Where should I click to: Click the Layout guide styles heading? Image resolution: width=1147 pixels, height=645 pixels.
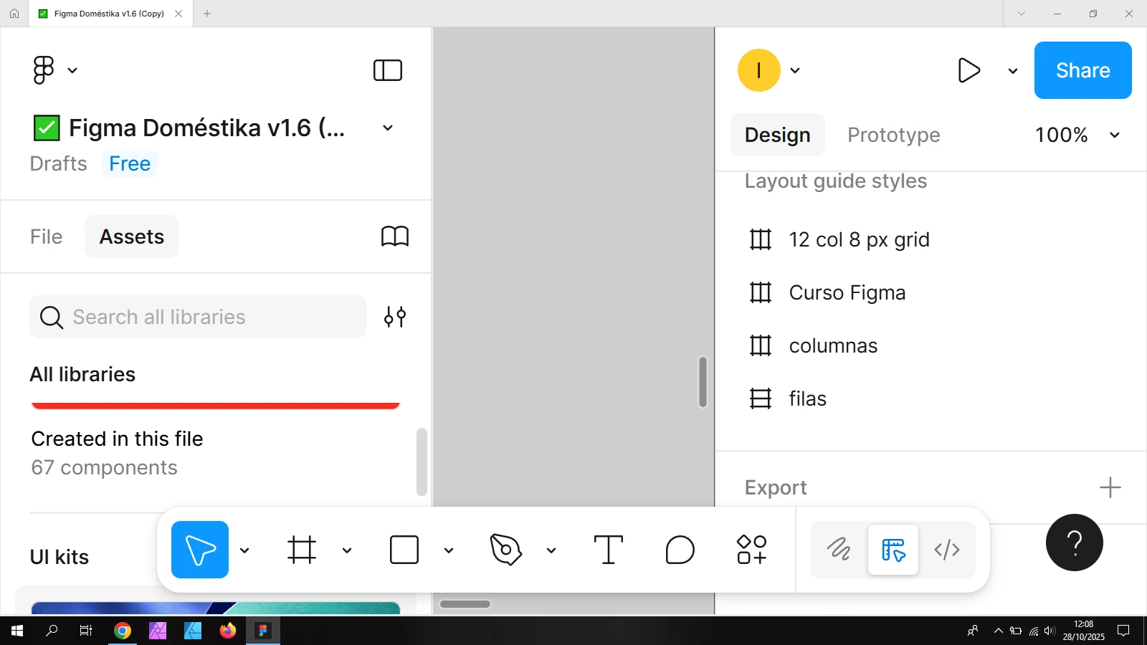tap(836, 181)
